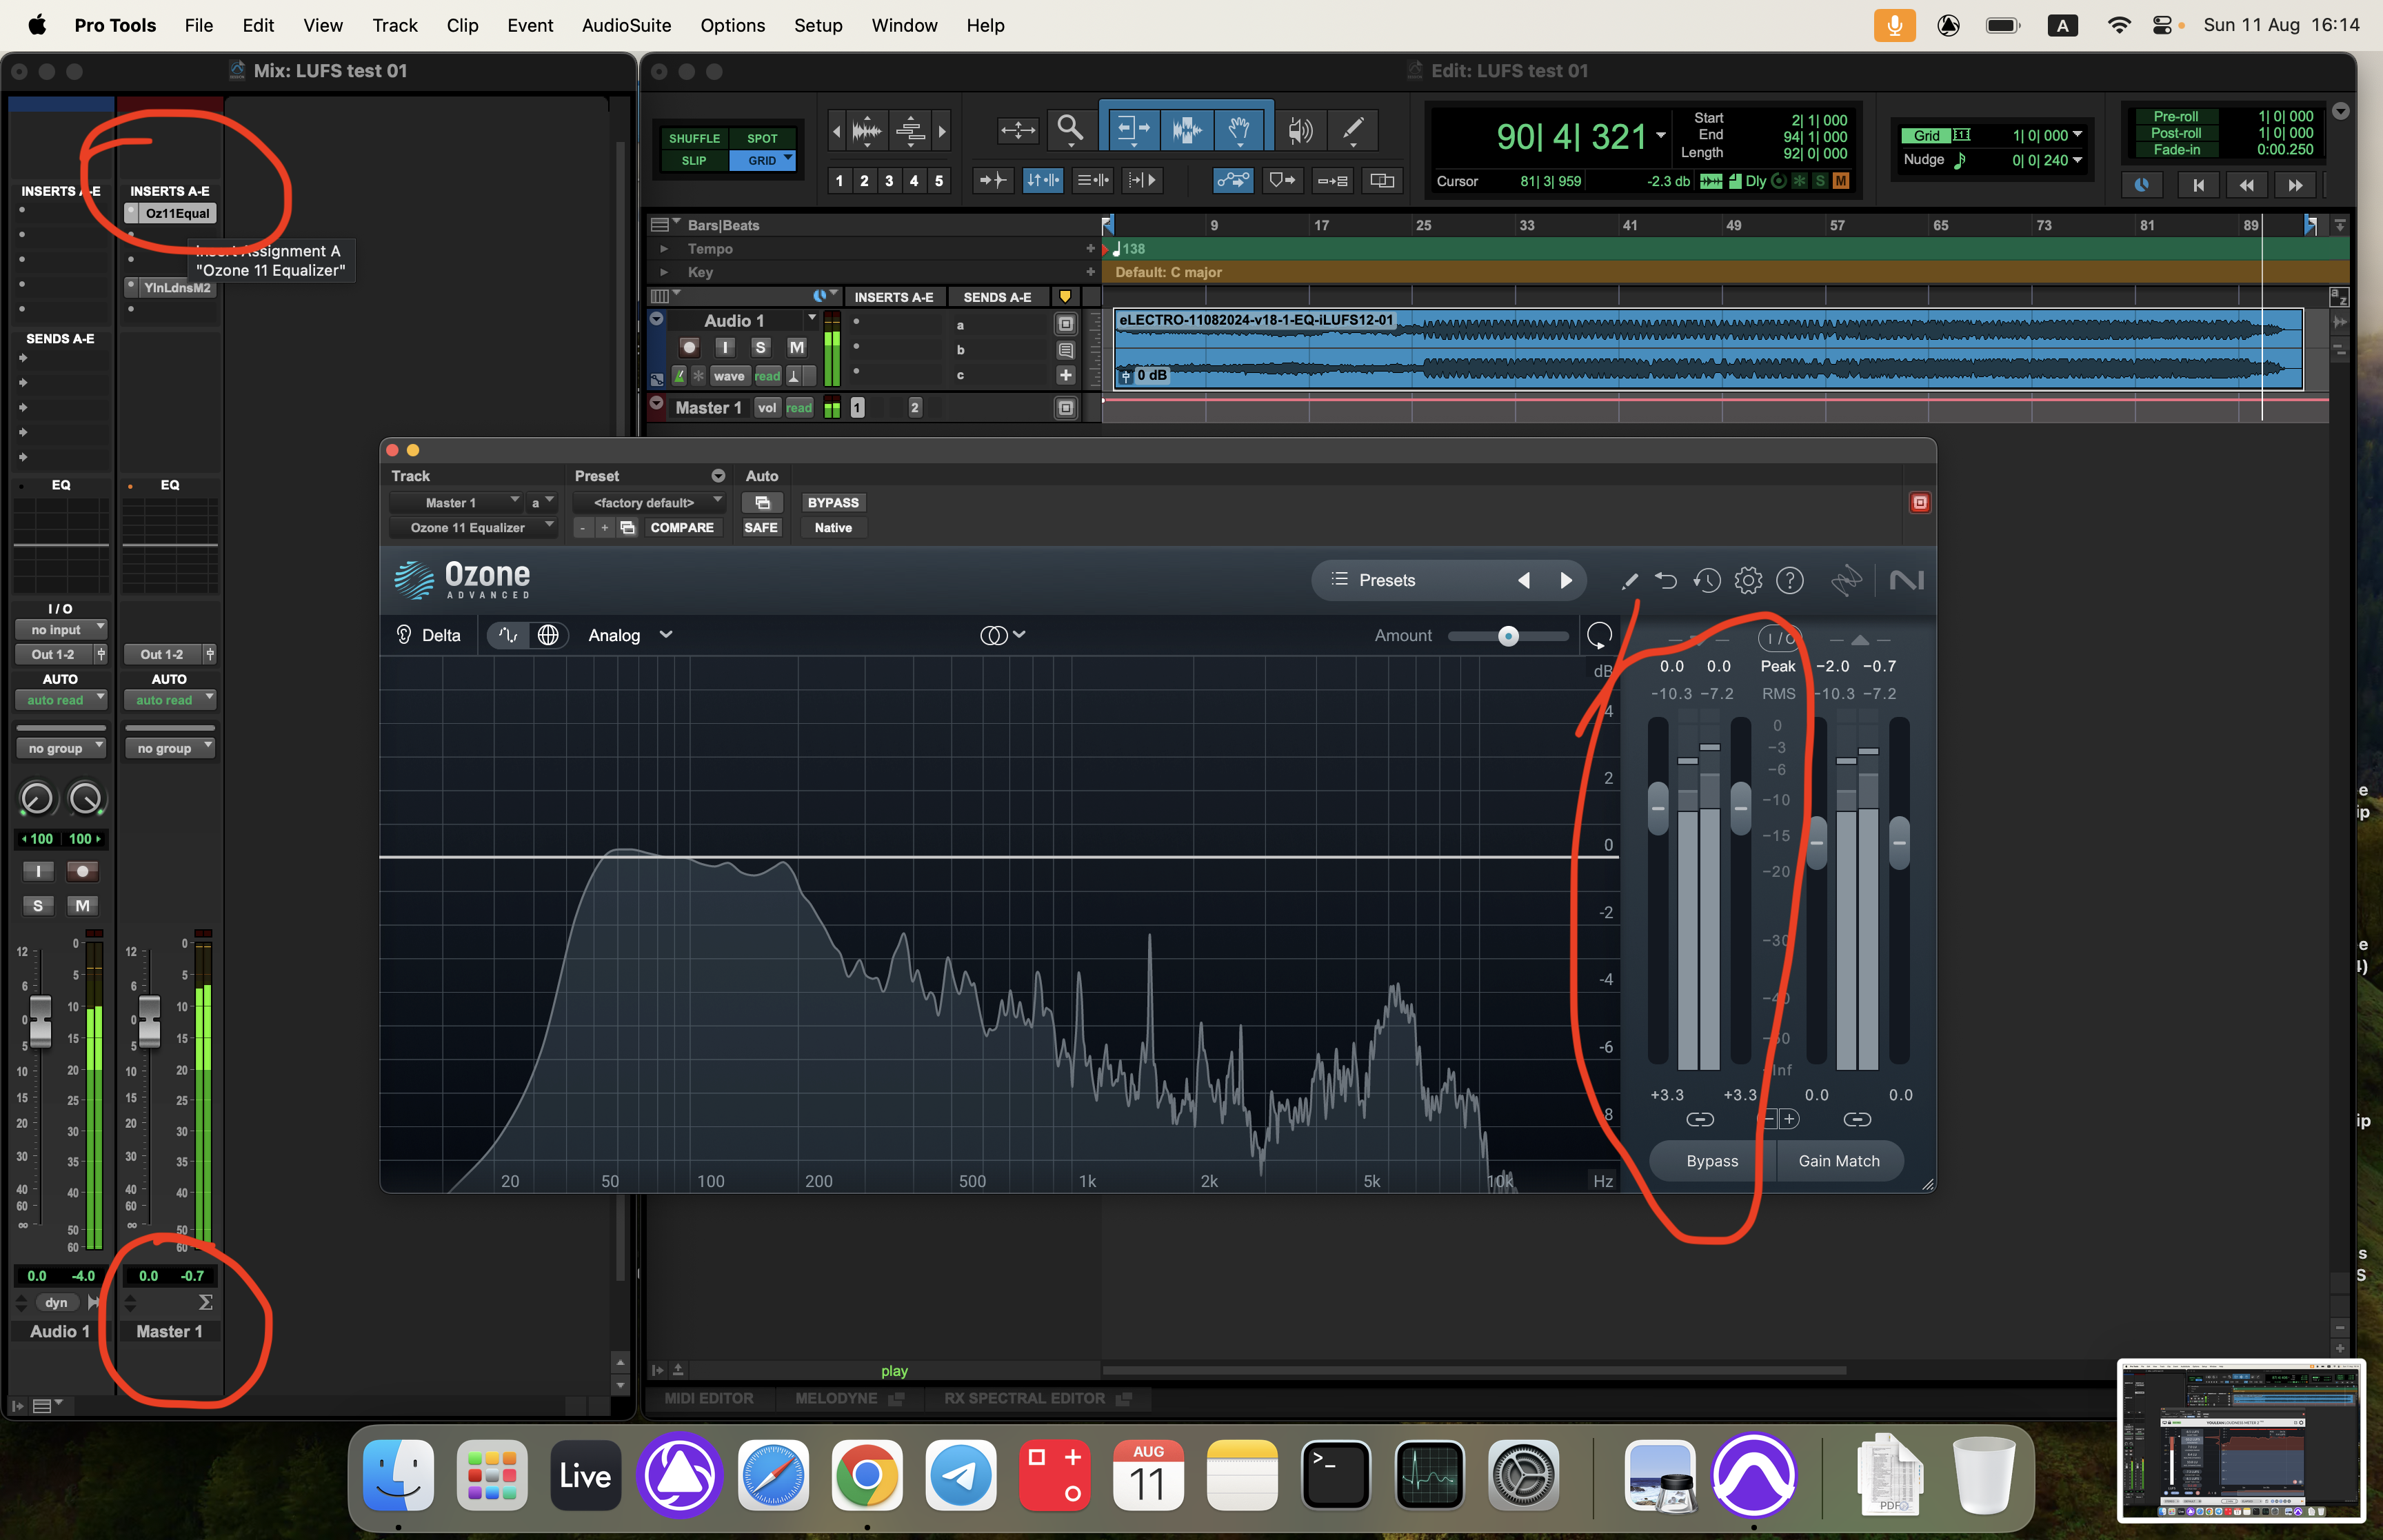The width and height of the screenshot is (2383, 1540).
Task: Select the Grabber hand tool
Action: click(1239, 129)
